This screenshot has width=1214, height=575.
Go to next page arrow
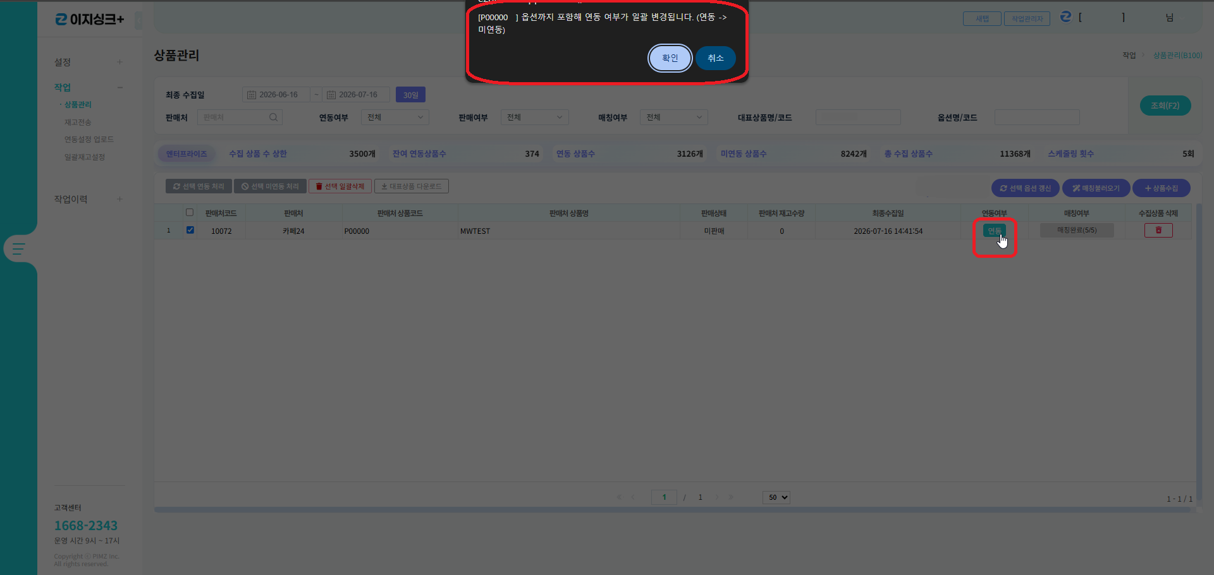click(x=716, y=497)
